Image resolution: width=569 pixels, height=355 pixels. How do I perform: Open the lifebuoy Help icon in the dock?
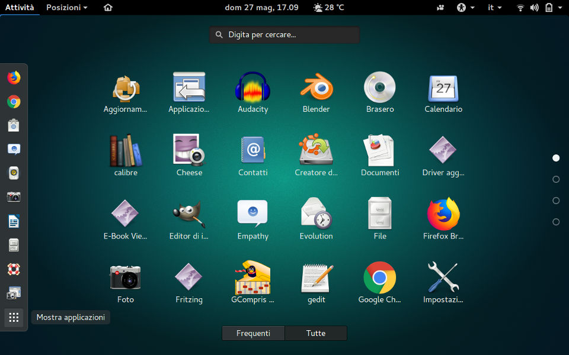click(14, 269)
